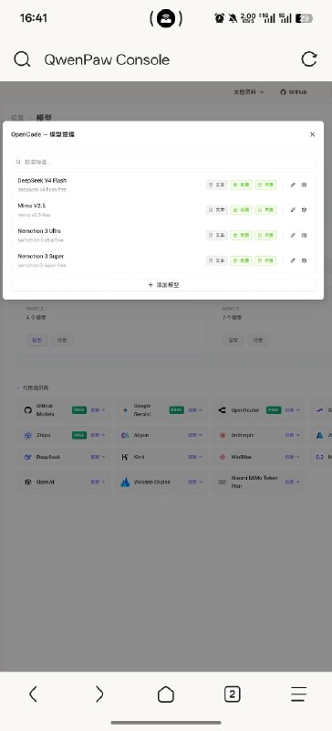Go forward with the browser forward arrow
The width and height of the screenshot is (332, 731).
pyautogui.click(x=99, y=694)
